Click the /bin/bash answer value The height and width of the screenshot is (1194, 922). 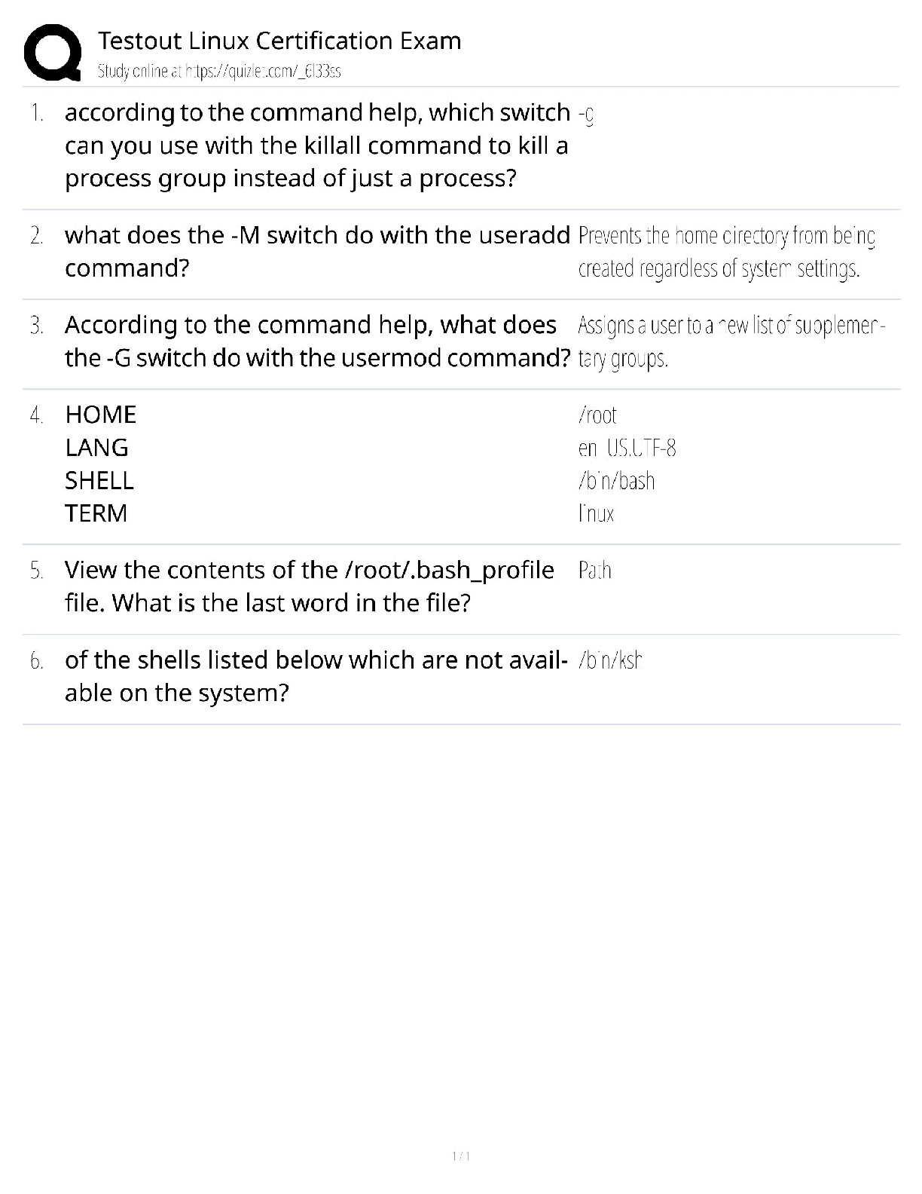[x=616, y=481]
